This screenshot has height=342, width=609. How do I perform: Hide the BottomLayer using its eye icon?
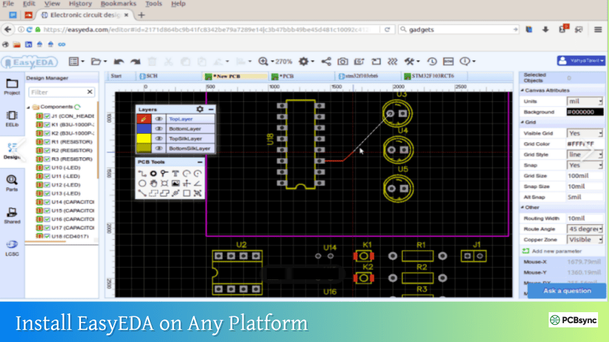coord(158,129)
